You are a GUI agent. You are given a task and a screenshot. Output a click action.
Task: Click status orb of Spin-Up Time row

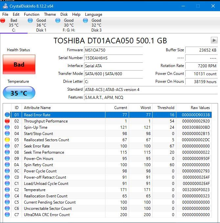(x=7, y=127)
